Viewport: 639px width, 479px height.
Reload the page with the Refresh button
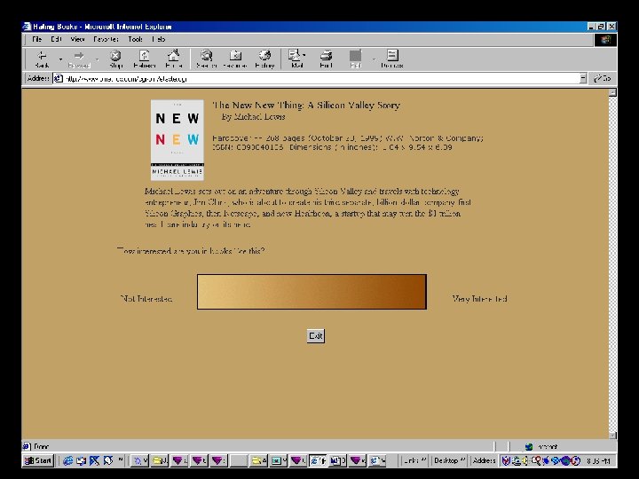[x=145, y=59]
